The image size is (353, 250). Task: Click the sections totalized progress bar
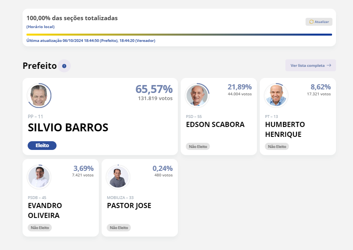pyautogui.click(x=179, y=35)
